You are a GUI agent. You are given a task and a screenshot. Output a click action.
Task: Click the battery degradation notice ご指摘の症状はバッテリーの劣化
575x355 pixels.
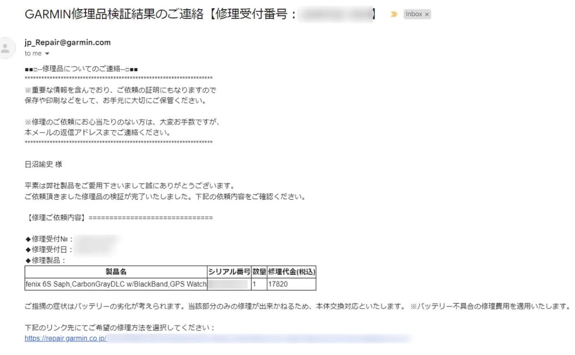(297, 306)
